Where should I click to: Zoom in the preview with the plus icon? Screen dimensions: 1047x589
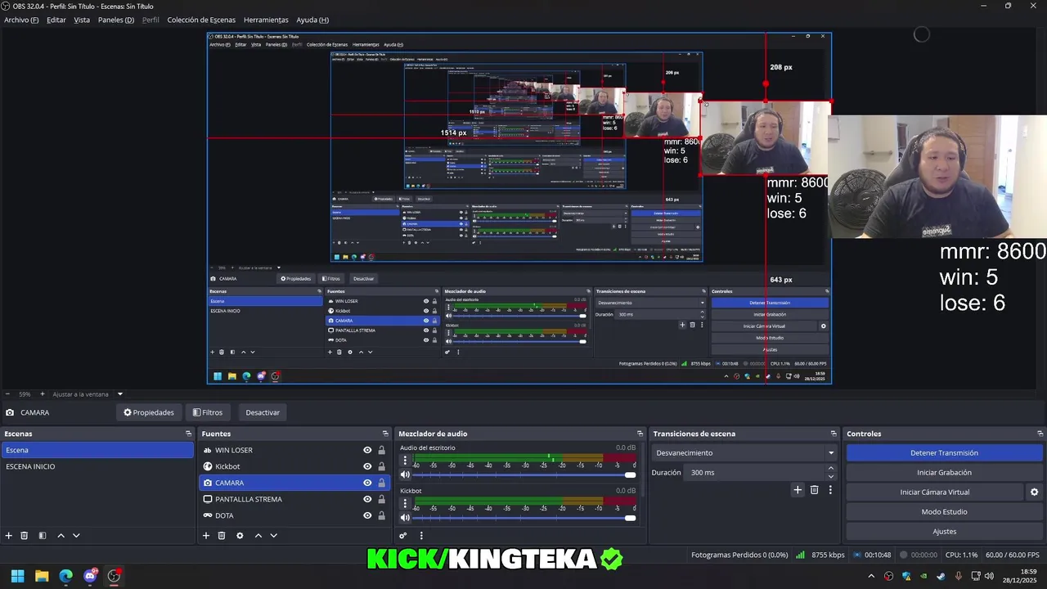pos(43,394)
